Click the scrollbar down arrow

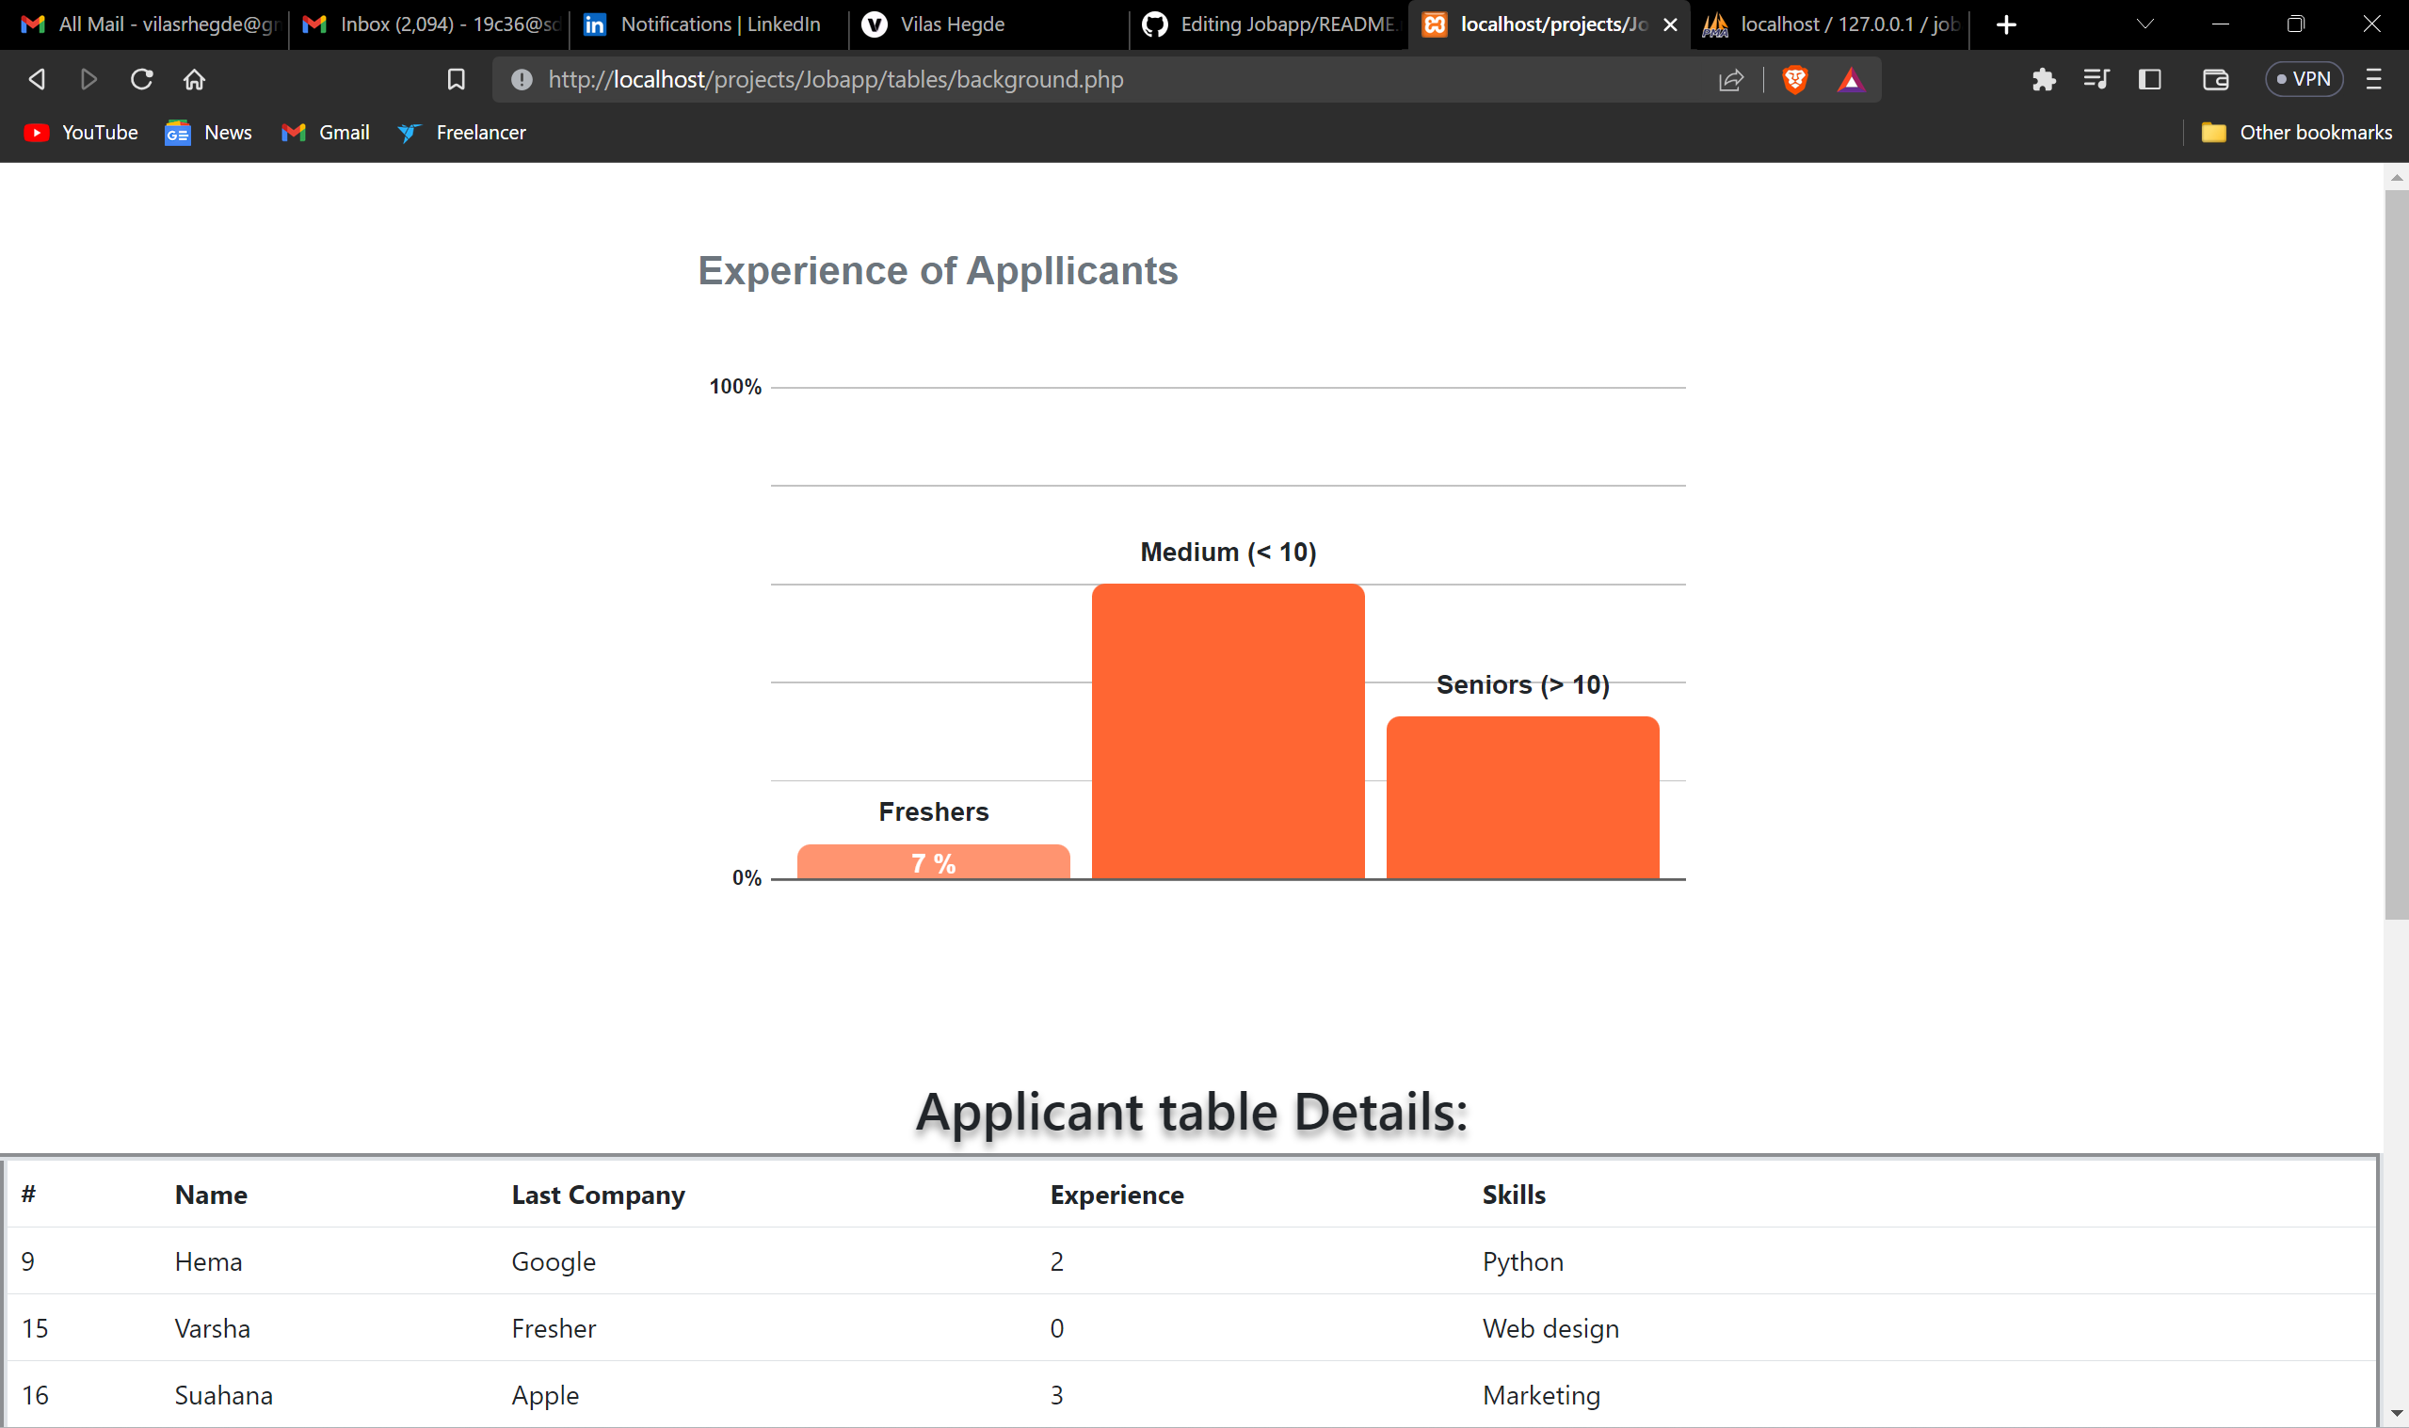[x=2396, y=1414]
